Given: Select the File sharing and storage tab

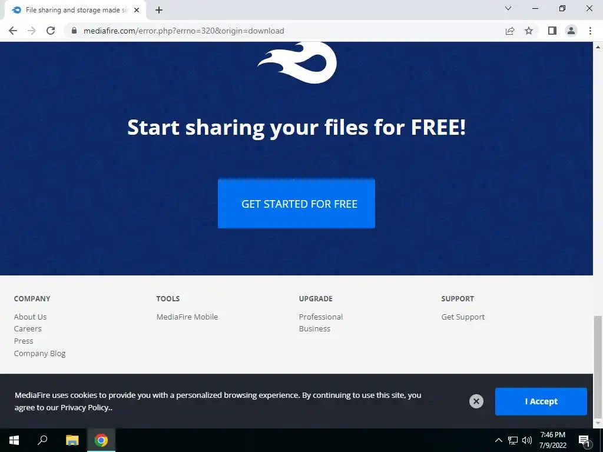Looking at the screenshot, I should pyautogui.click(x=75, y=11).
